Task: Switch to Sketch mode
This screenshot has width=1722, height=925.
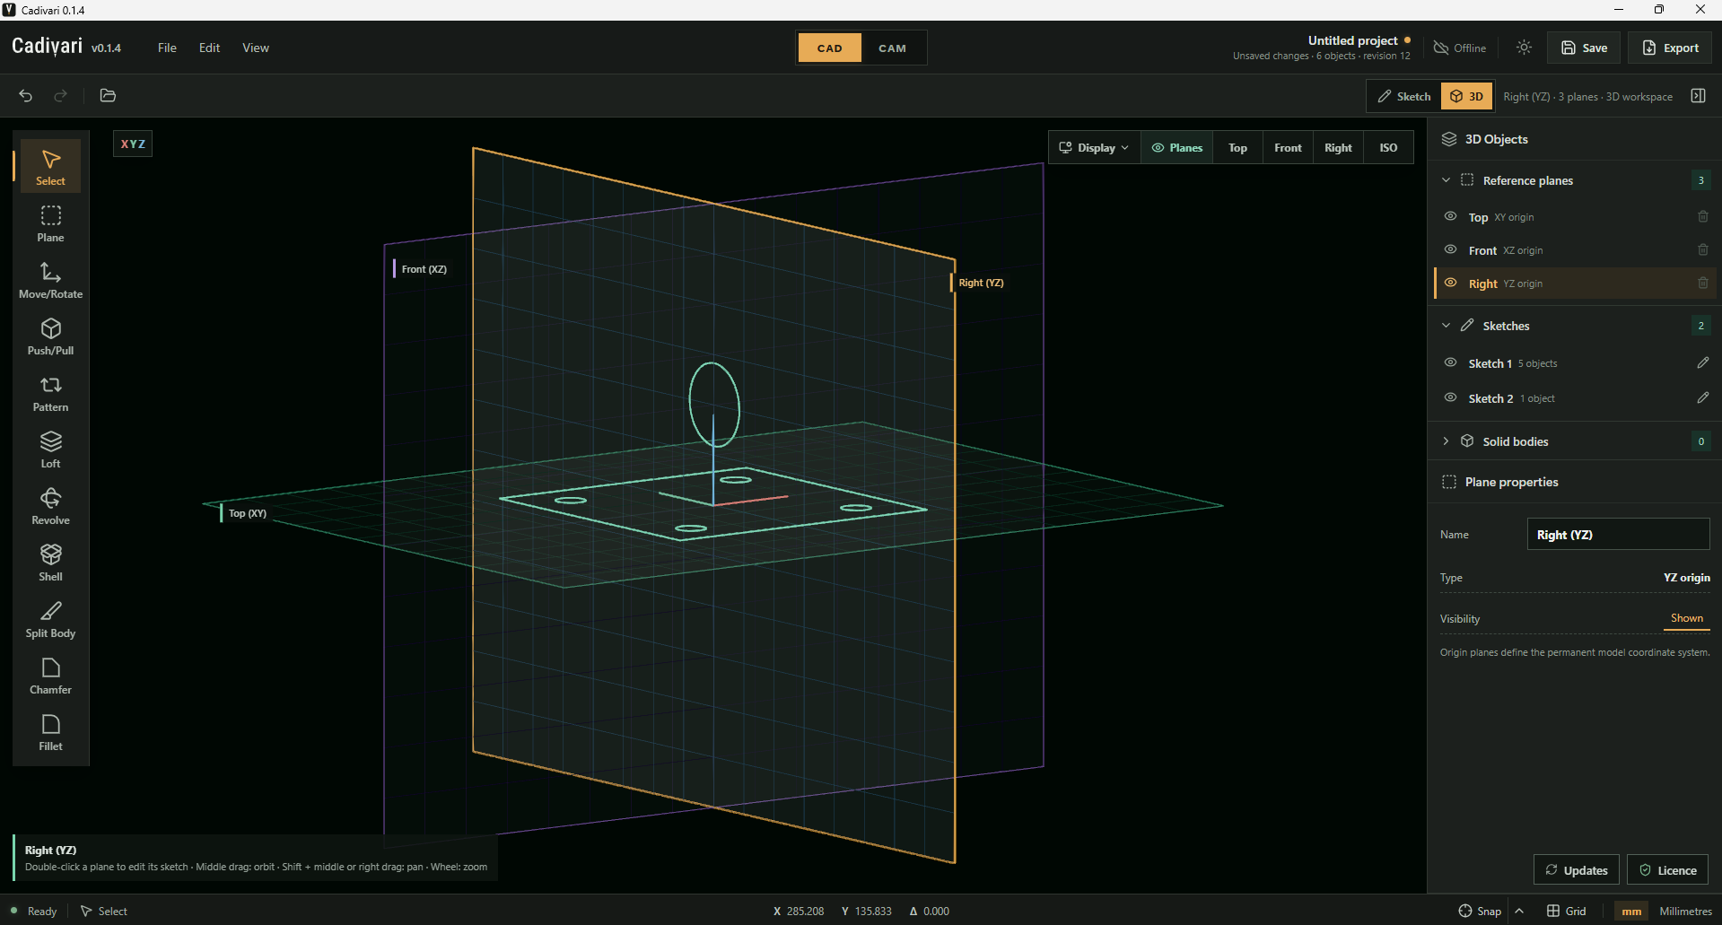Action: [x=1404, y=96]
